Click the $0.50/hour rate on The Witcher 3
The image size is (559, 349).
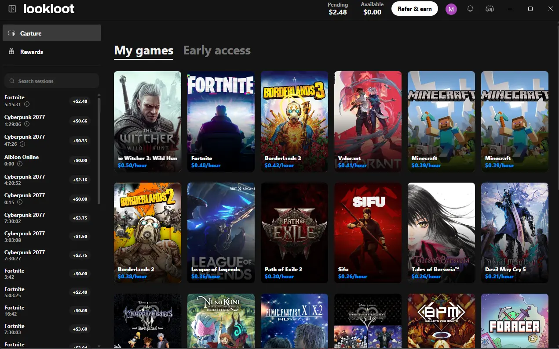click(x=132, y=166)
